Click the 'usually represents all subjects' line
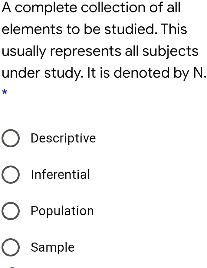 pos(100,51)
